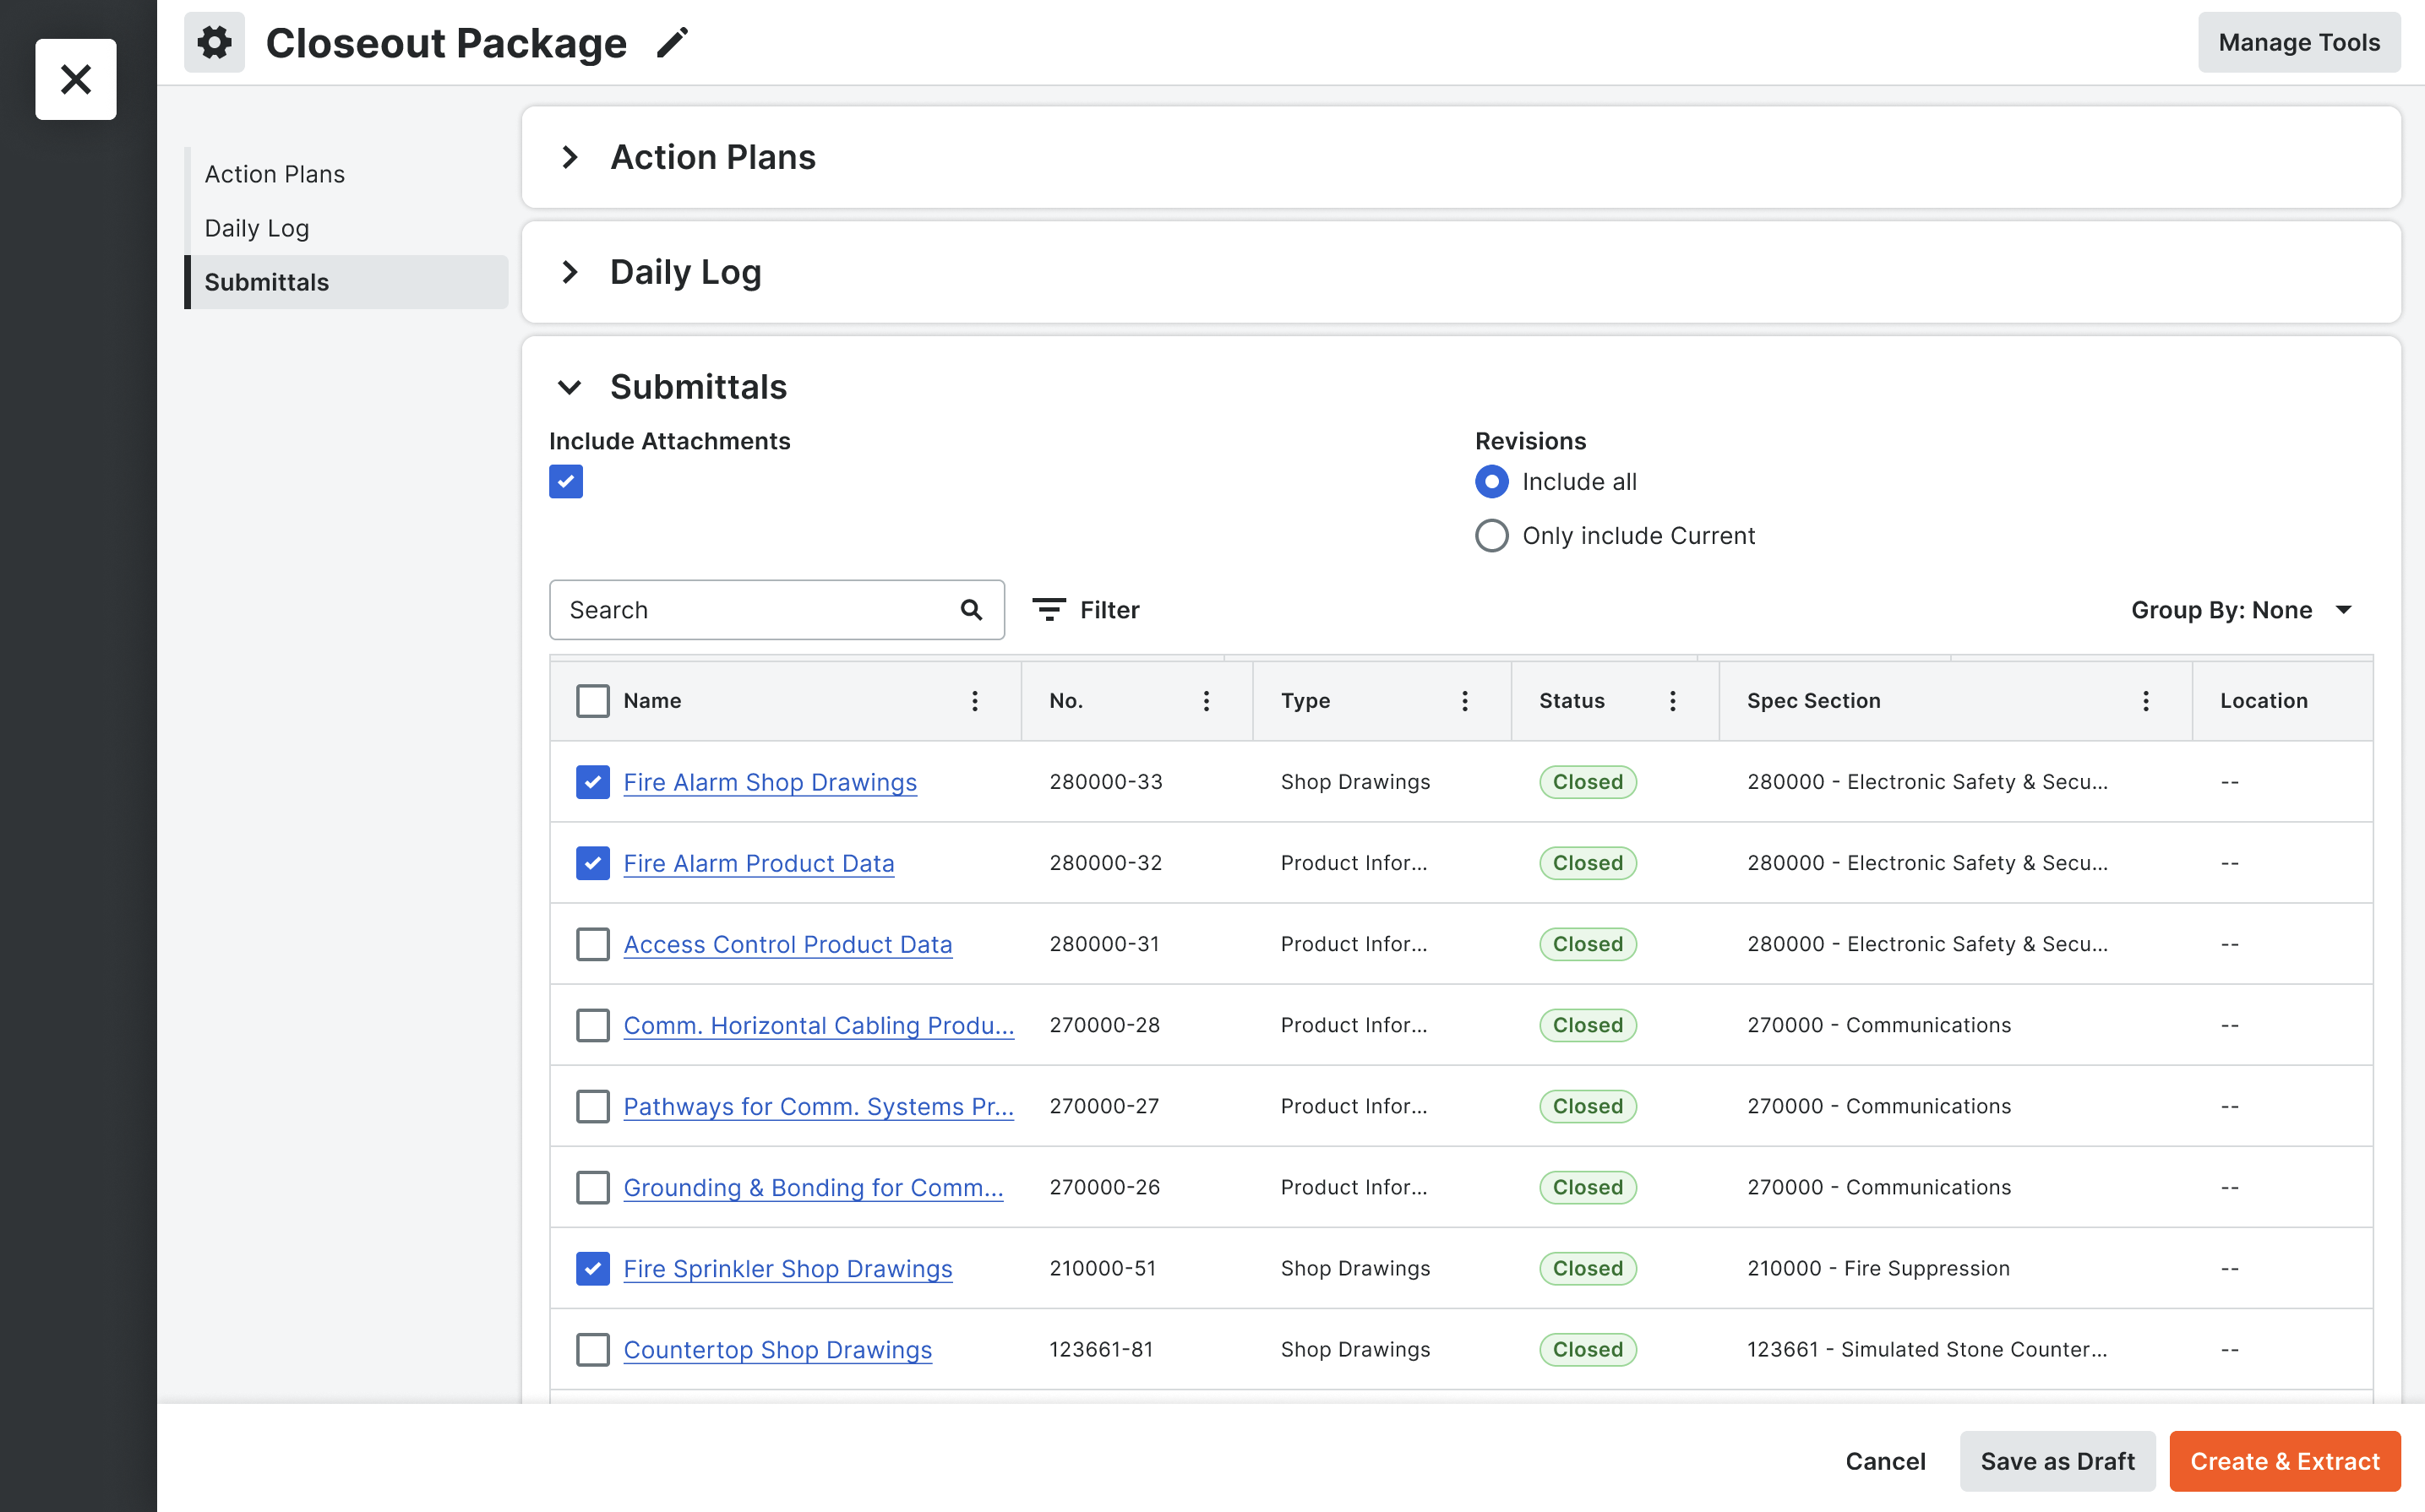Open the Spec Section column three-dot menu

[x=2145, y=701]
